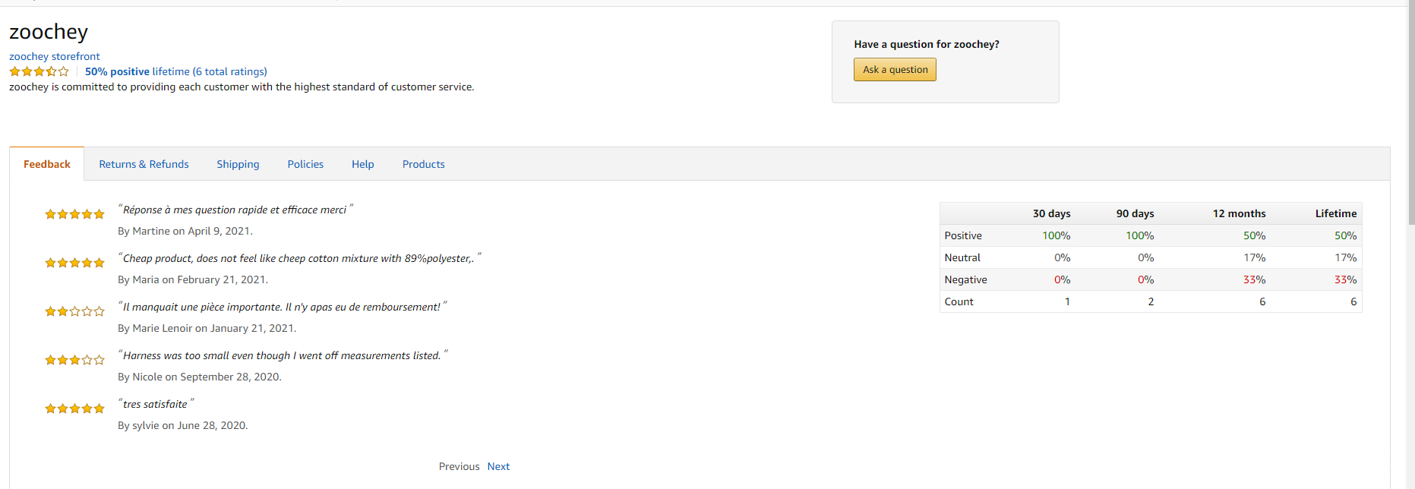Click the five-star rating on Martine's review
This screenshot has height=489, width=1415.
(74, 214)
